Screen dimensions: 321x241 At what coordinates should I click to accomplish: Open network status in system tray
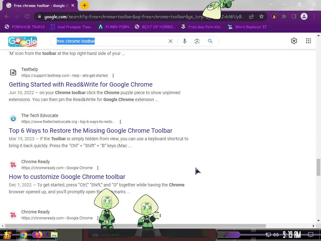click(268, 235)
